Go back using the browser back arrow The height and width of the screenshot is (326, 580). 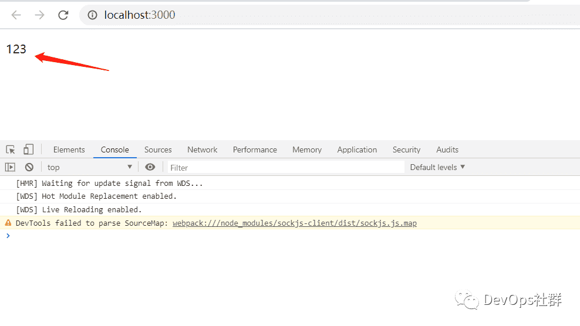click(16, 15)
